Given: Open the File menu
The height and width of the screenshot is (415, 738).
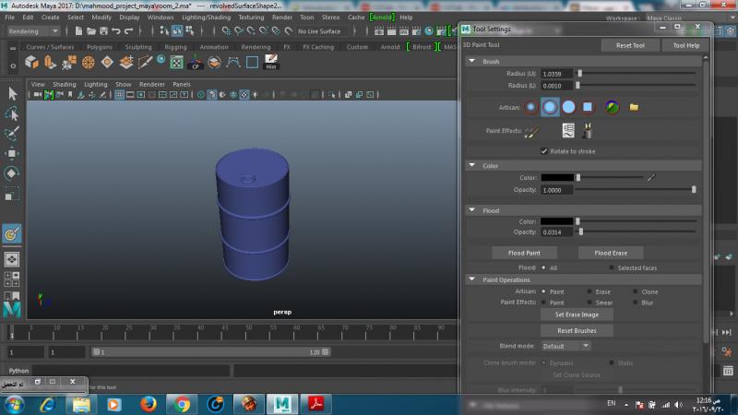Looking at the screenshot, I should [x=9, y=18].
